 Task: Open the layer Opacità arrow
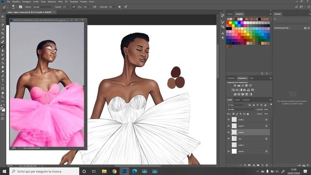pyautogui.click(x=270, y=109)
